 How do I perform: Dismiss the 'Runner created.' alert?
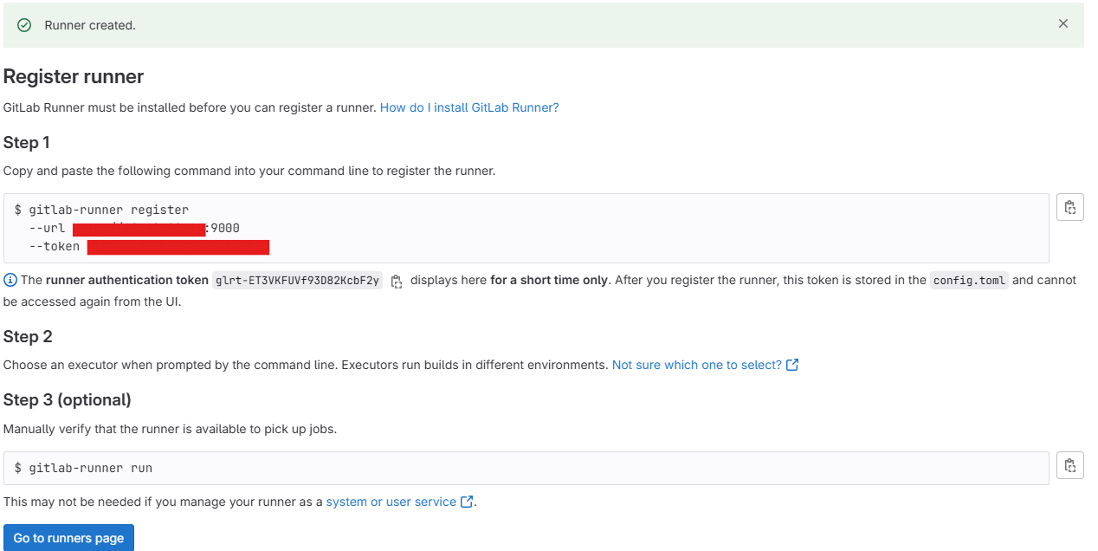coord(1062,24)
